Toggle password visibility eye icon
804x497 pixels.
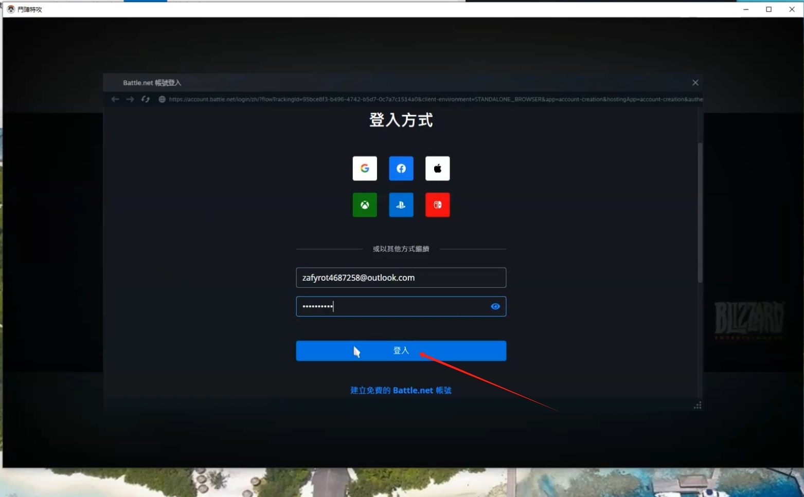495,306
